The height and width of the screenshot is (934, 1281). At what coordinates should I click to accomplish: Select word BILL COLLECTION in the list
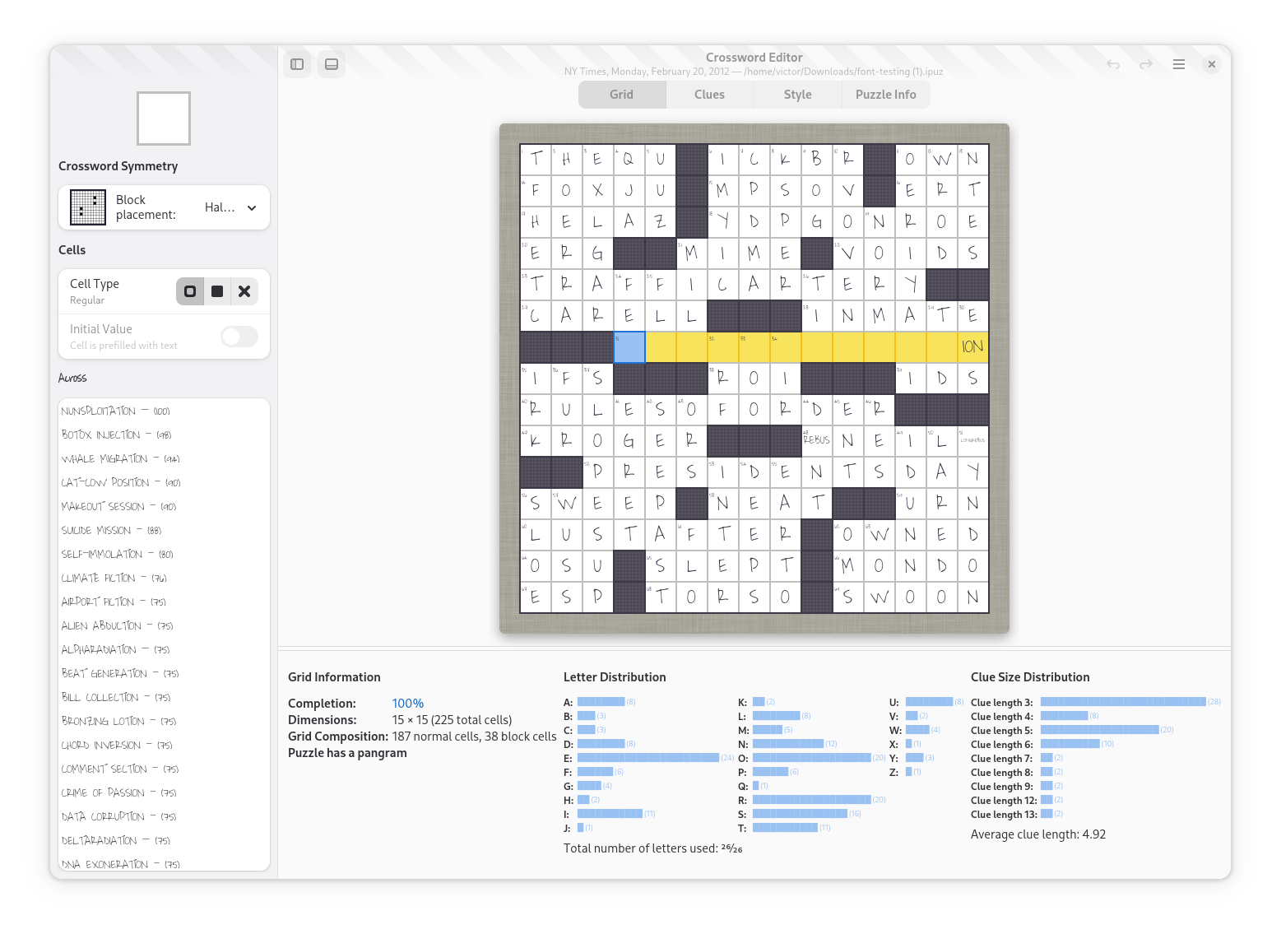click(164, 697)
